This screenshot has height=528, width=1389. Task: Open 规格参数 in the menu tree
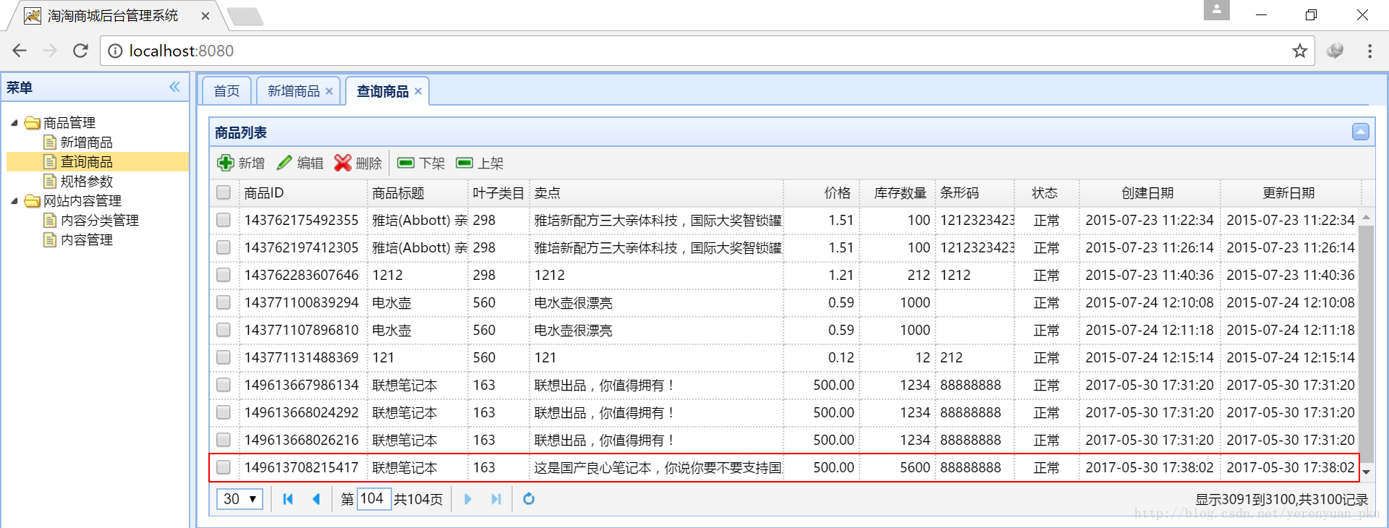click(x=87, y=182)
